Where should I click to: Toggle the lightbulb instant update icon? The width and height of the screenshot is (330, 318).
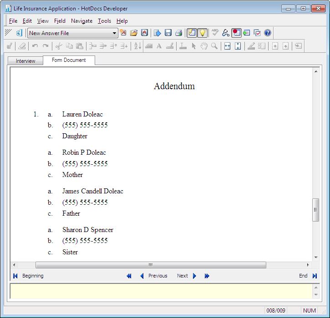tap(202, 33)
